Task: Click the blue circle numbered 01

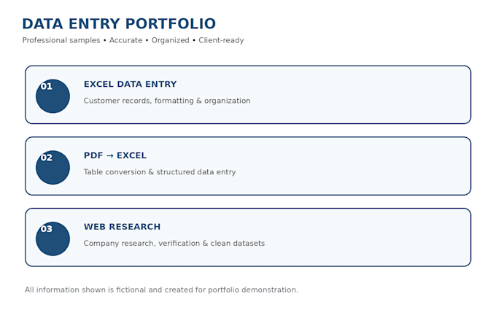Action: point(53,96)
